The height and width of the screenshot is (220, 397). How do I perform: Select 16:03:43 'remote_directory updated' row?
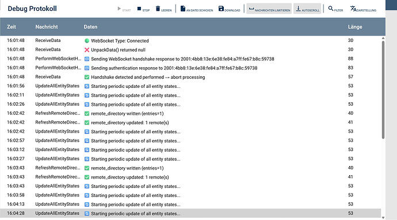[x=190, y=177]
